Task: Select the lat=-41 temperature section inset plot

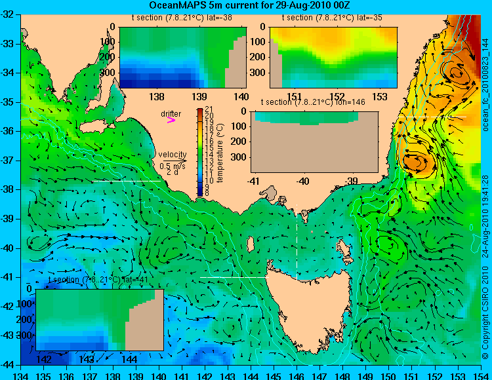Action: tap(100, 320)
